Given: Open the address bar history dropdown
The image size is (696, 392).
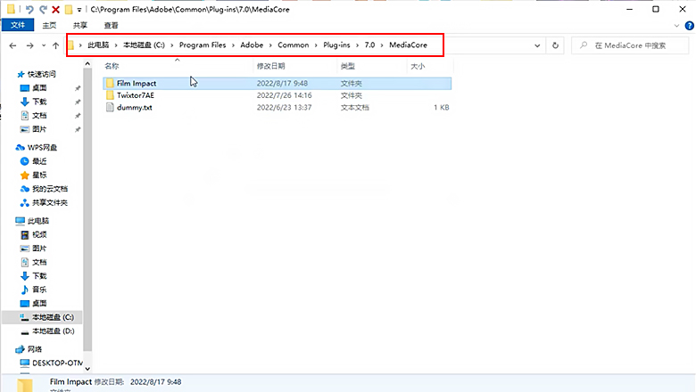Looking at the screenshot, I should point(539,45).
